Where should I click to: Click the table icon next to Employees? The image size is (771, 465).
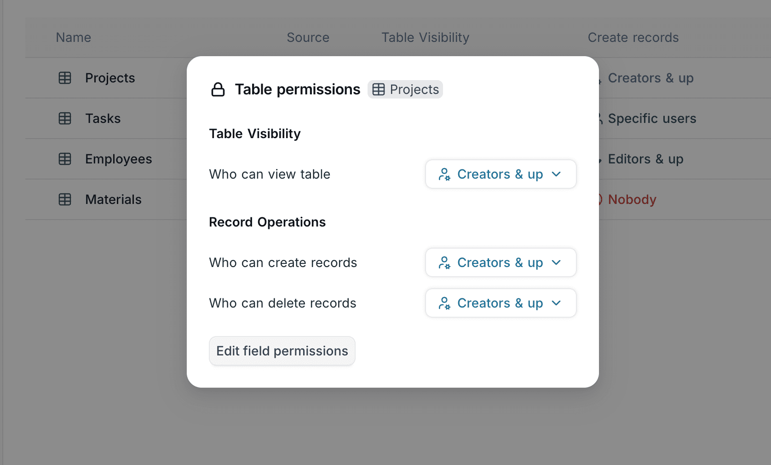(x=64, y=159)
